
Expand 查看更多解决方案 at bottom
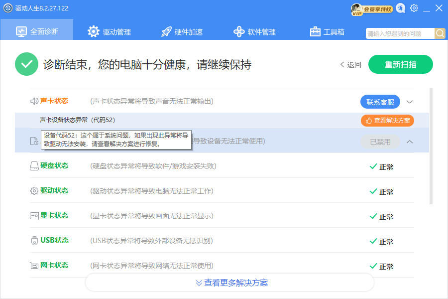229,283
